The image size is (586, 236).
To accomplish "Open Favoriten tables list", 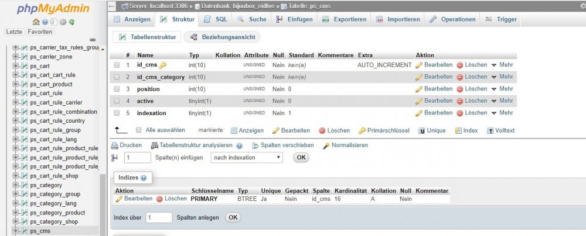I will click(40, 32).
